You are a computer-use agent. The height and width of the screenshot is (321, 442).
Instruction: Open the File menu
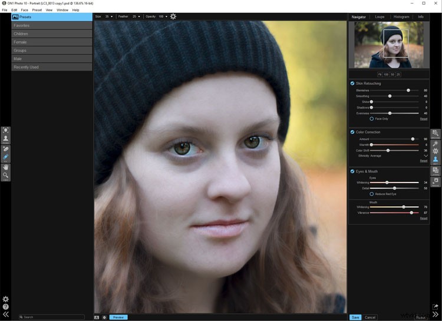5,10
